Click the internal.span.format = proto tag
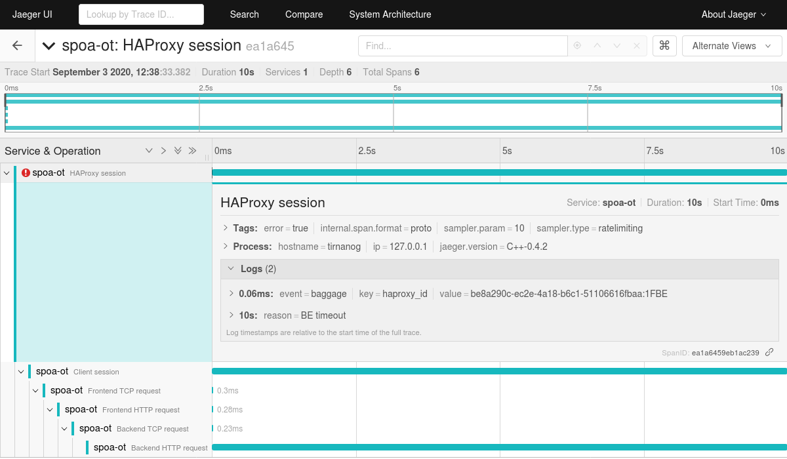 pyautogui.click(x=376, y=228)
